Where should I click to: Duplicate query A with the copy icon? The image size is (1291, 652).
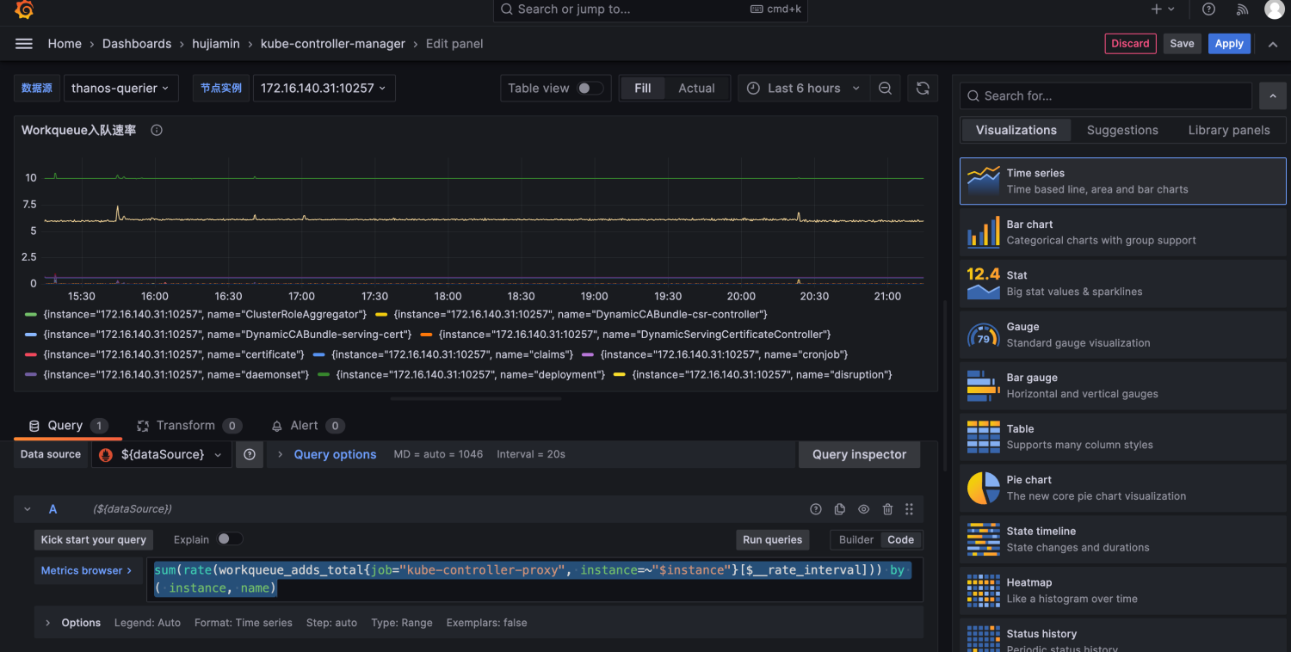tap(840, 509)
